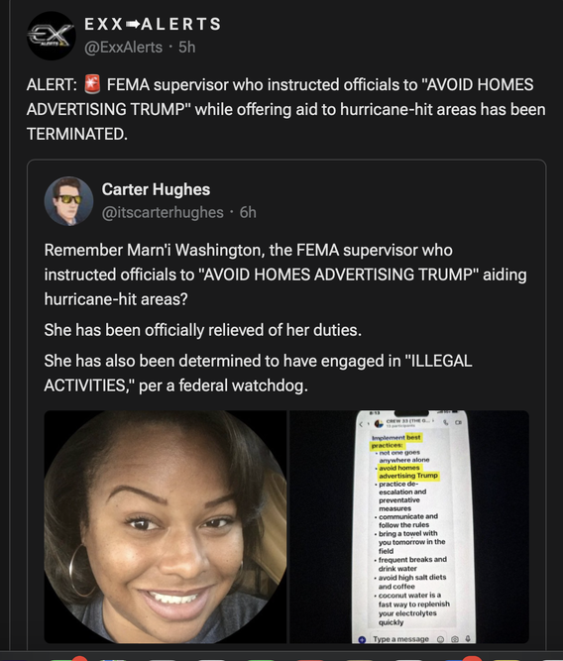View the phone chat screenshot image
The image size is (563, 661).
pyautogui.click(x=409, y=527)
